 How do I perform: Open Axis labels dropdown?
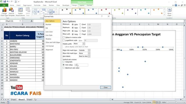tap(89, 56)
